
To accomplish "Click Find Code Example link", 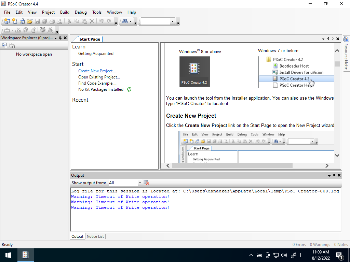I will [97, 83].
